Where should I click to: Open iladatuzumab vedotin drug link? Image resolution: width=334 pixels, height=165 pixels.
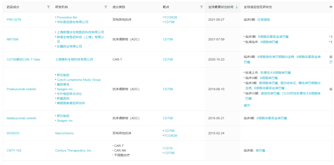(22, 118)
